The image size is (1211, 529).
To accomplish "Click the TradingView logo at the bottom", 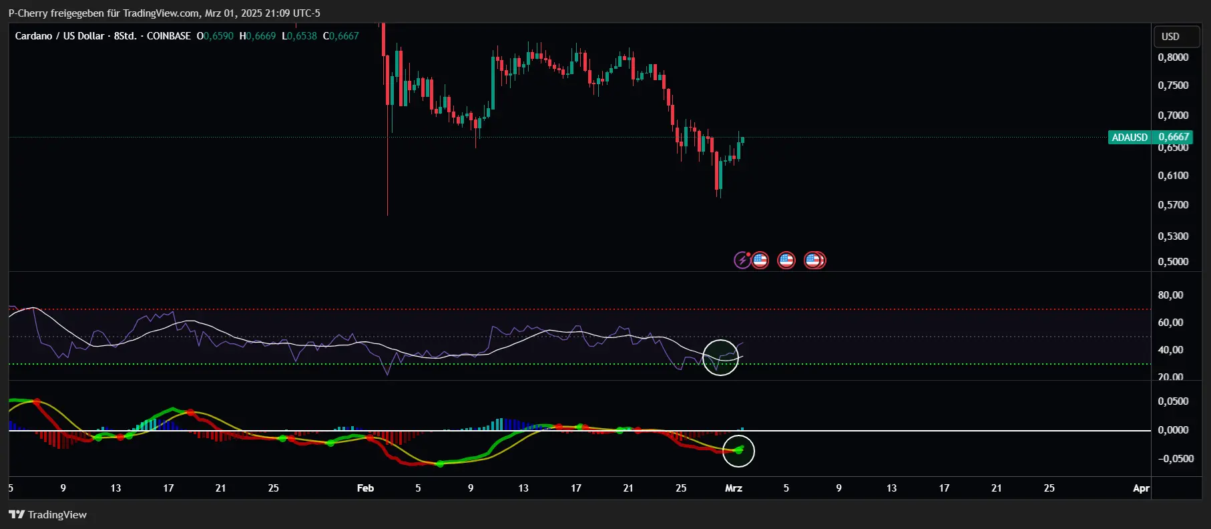I will tap(47, 514).
